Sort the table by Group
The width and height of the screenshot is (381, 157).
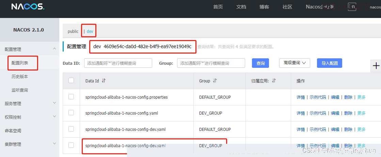[215, 81]
